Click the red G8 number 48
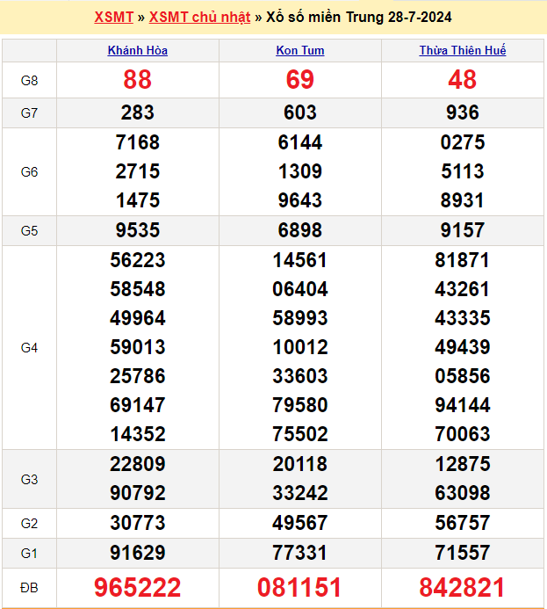 (463, 80)
